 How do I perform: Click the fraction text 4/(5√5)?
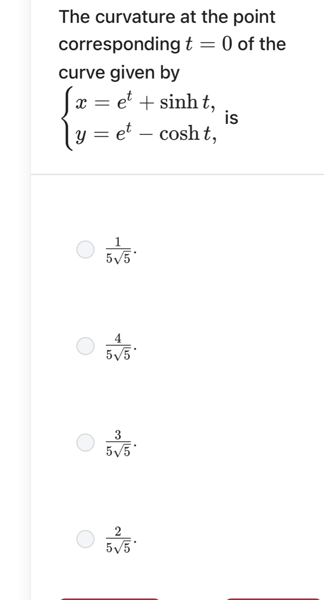118,347
